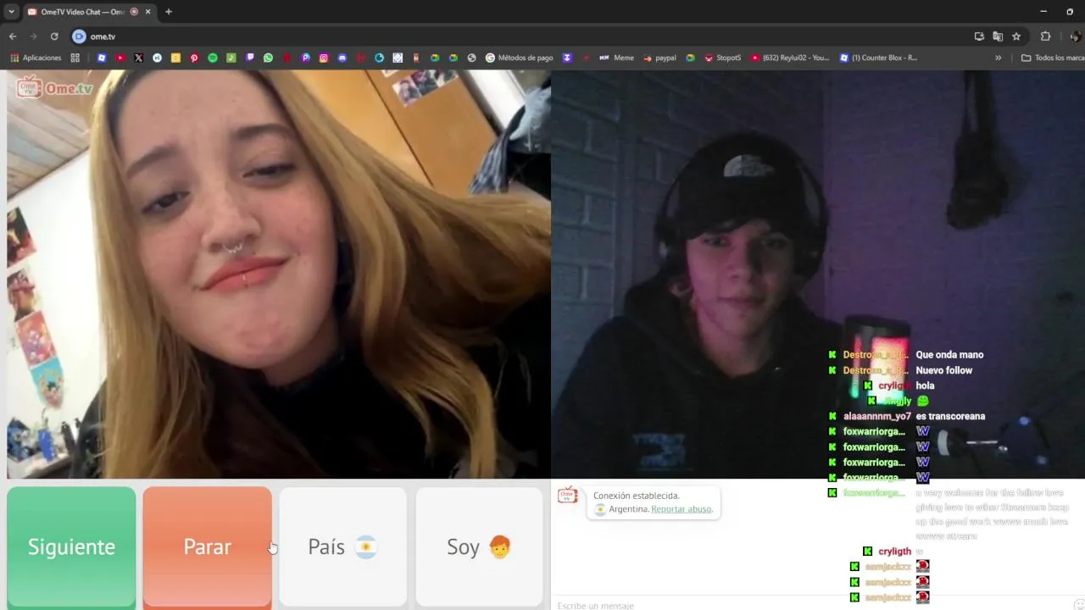Open the Meme bookmark
This screenshot has height=610, width=1085.
coord(616,58)
